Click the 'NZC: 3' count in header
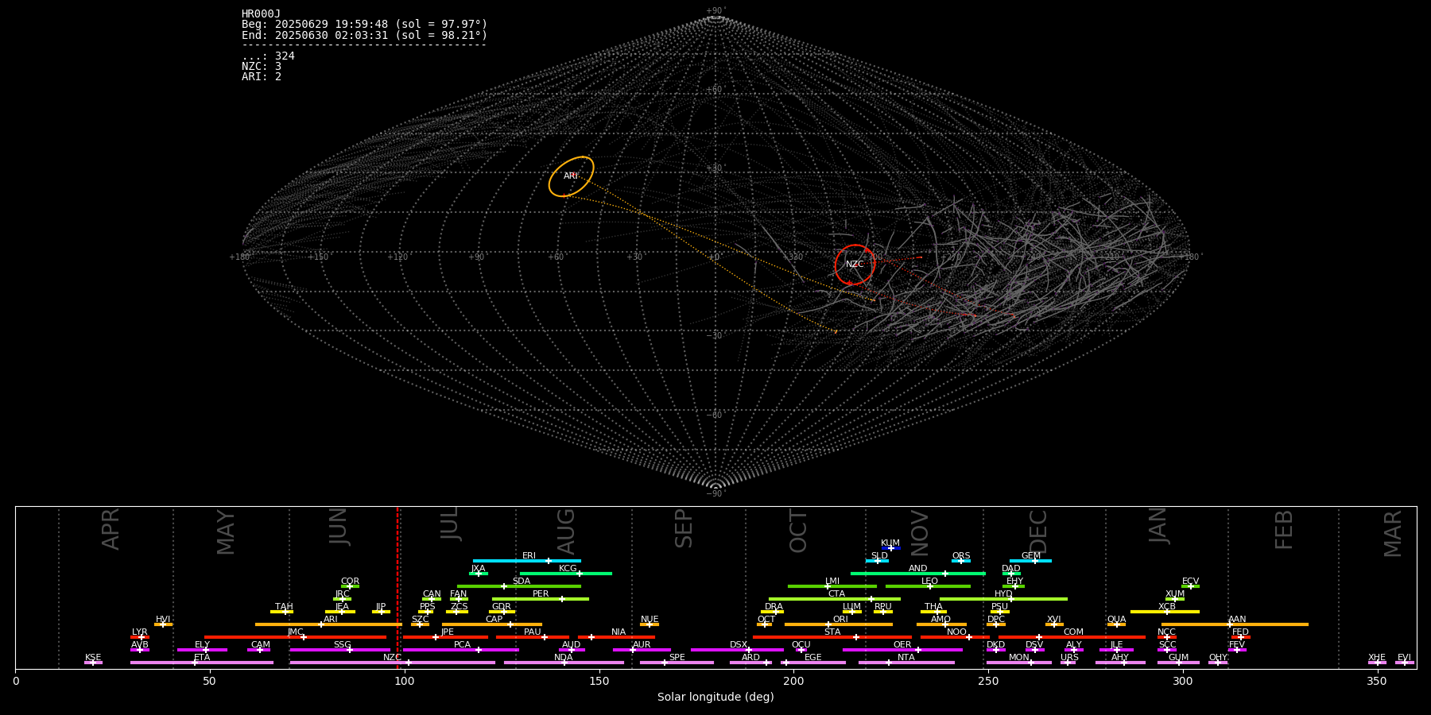 pyautogui.click(x=262, y=66)
